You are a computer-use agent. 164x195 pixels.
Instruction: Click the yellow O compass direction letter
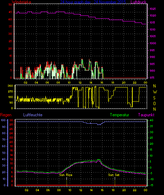click(154, 103)
